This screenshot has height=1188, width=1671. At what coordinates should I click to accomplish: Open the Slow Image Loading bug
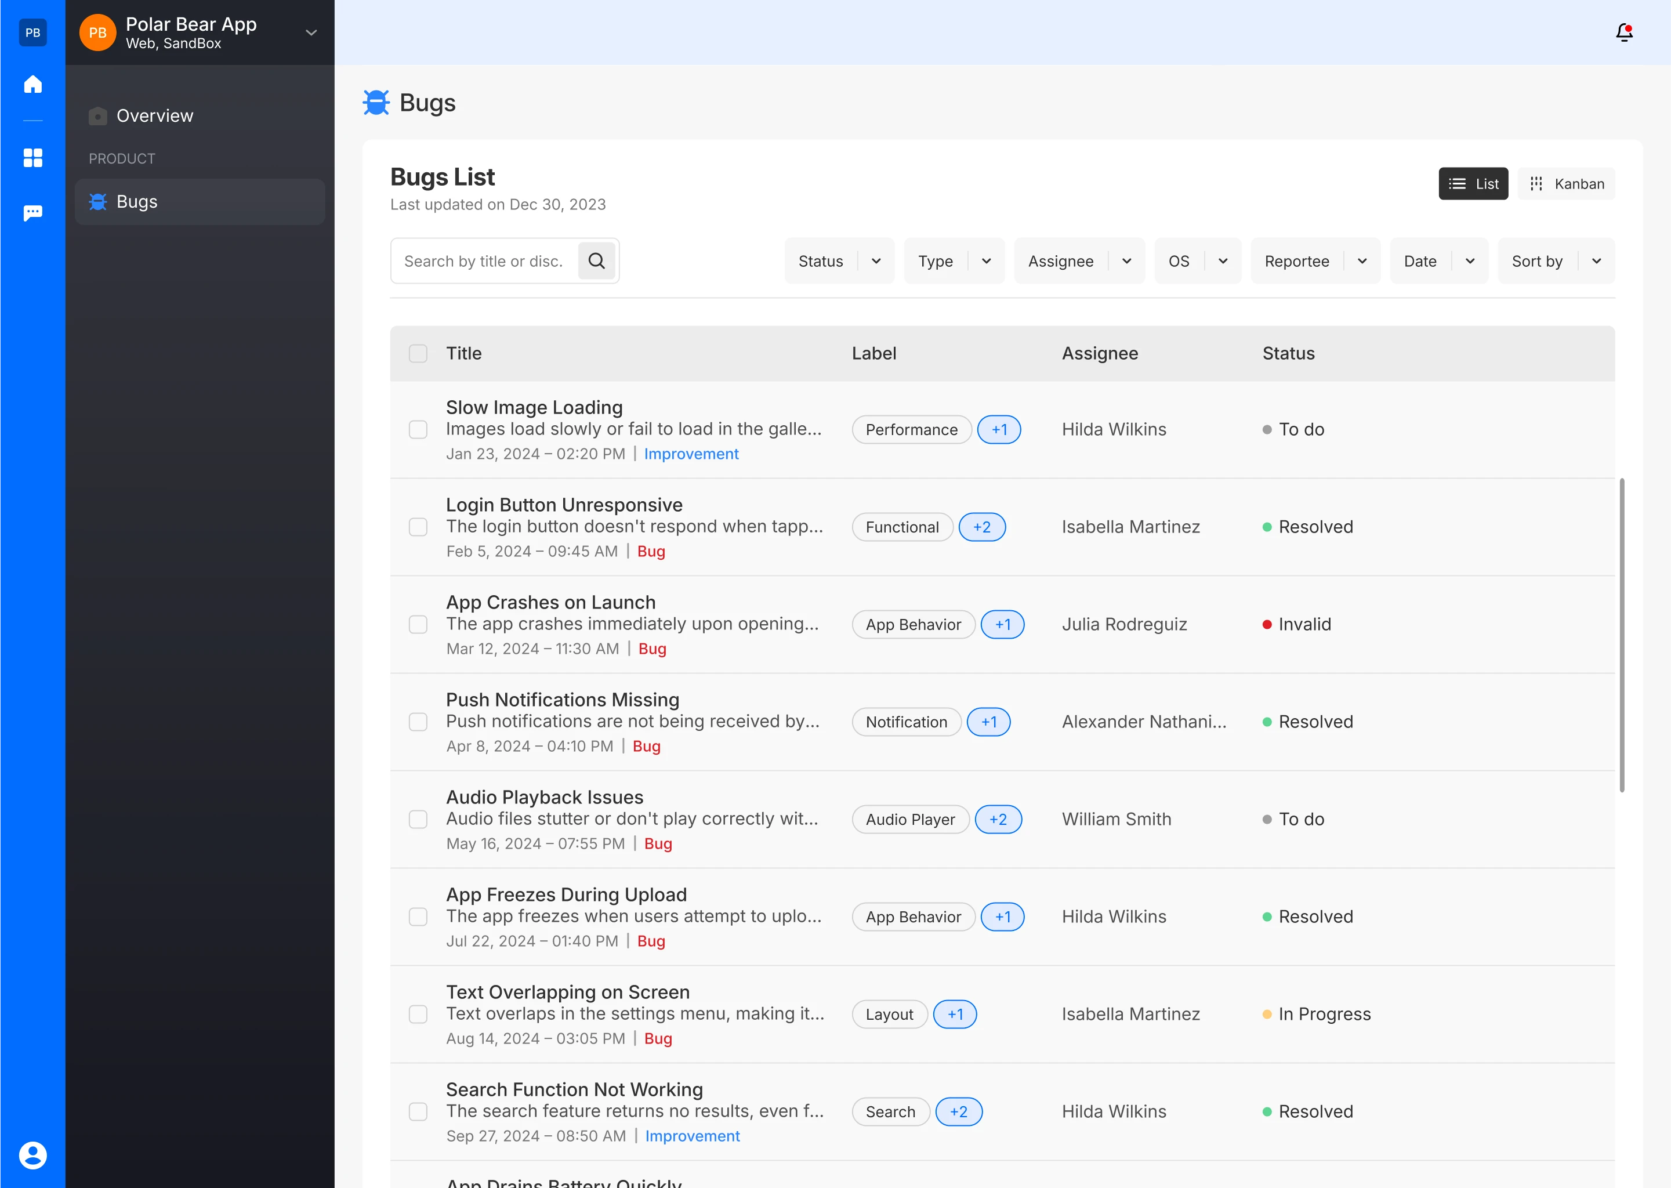[534, 407]
